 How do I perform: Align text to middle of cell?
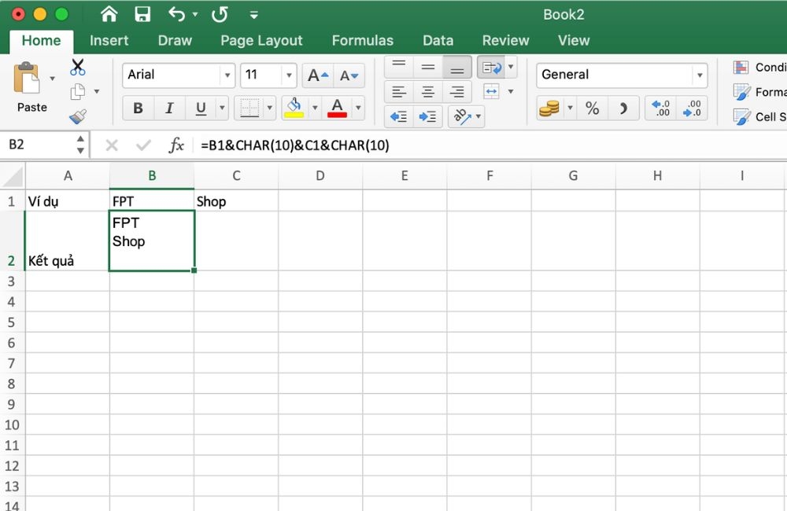point(428,67)
